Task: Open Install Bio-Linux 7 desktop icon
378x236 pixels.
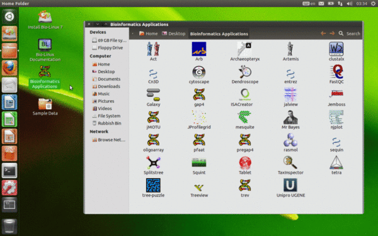Action: (x=45, y=20)
